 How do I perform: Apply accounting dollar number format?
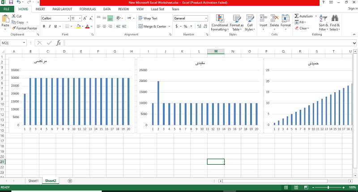click(x=176, y=26)
